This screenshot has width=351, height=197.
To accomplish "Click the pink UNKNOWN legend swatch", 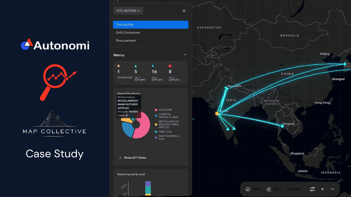I will point(156,110).
